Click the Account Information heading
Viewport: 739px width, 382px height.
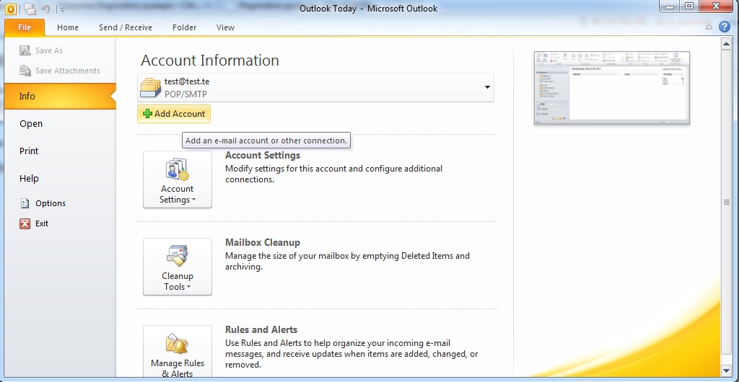tap(210, 61)
